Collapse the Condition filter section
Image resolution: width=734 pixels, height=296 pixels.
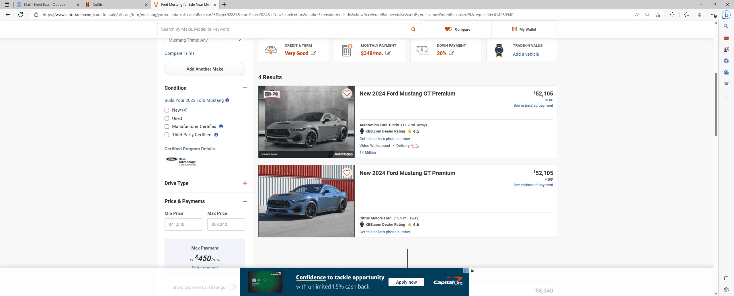(245, 88)
